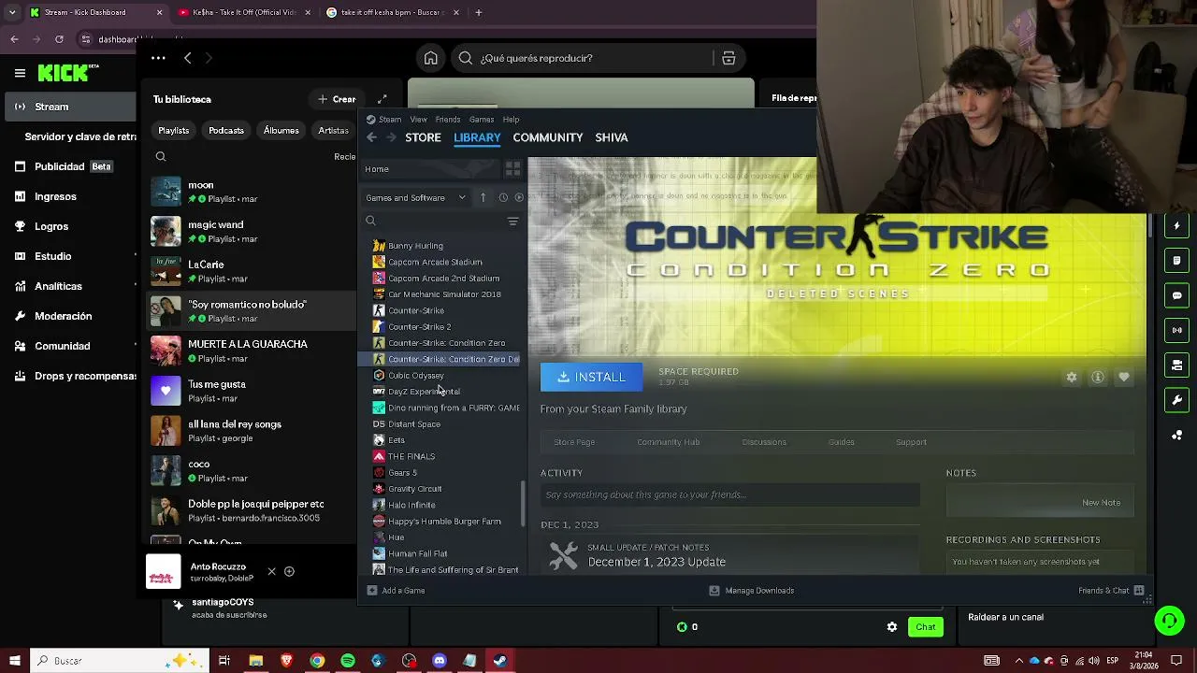
Task: Open Discord from the Windows taskbar
Action: pyautogui.click(x=440, y=661)
